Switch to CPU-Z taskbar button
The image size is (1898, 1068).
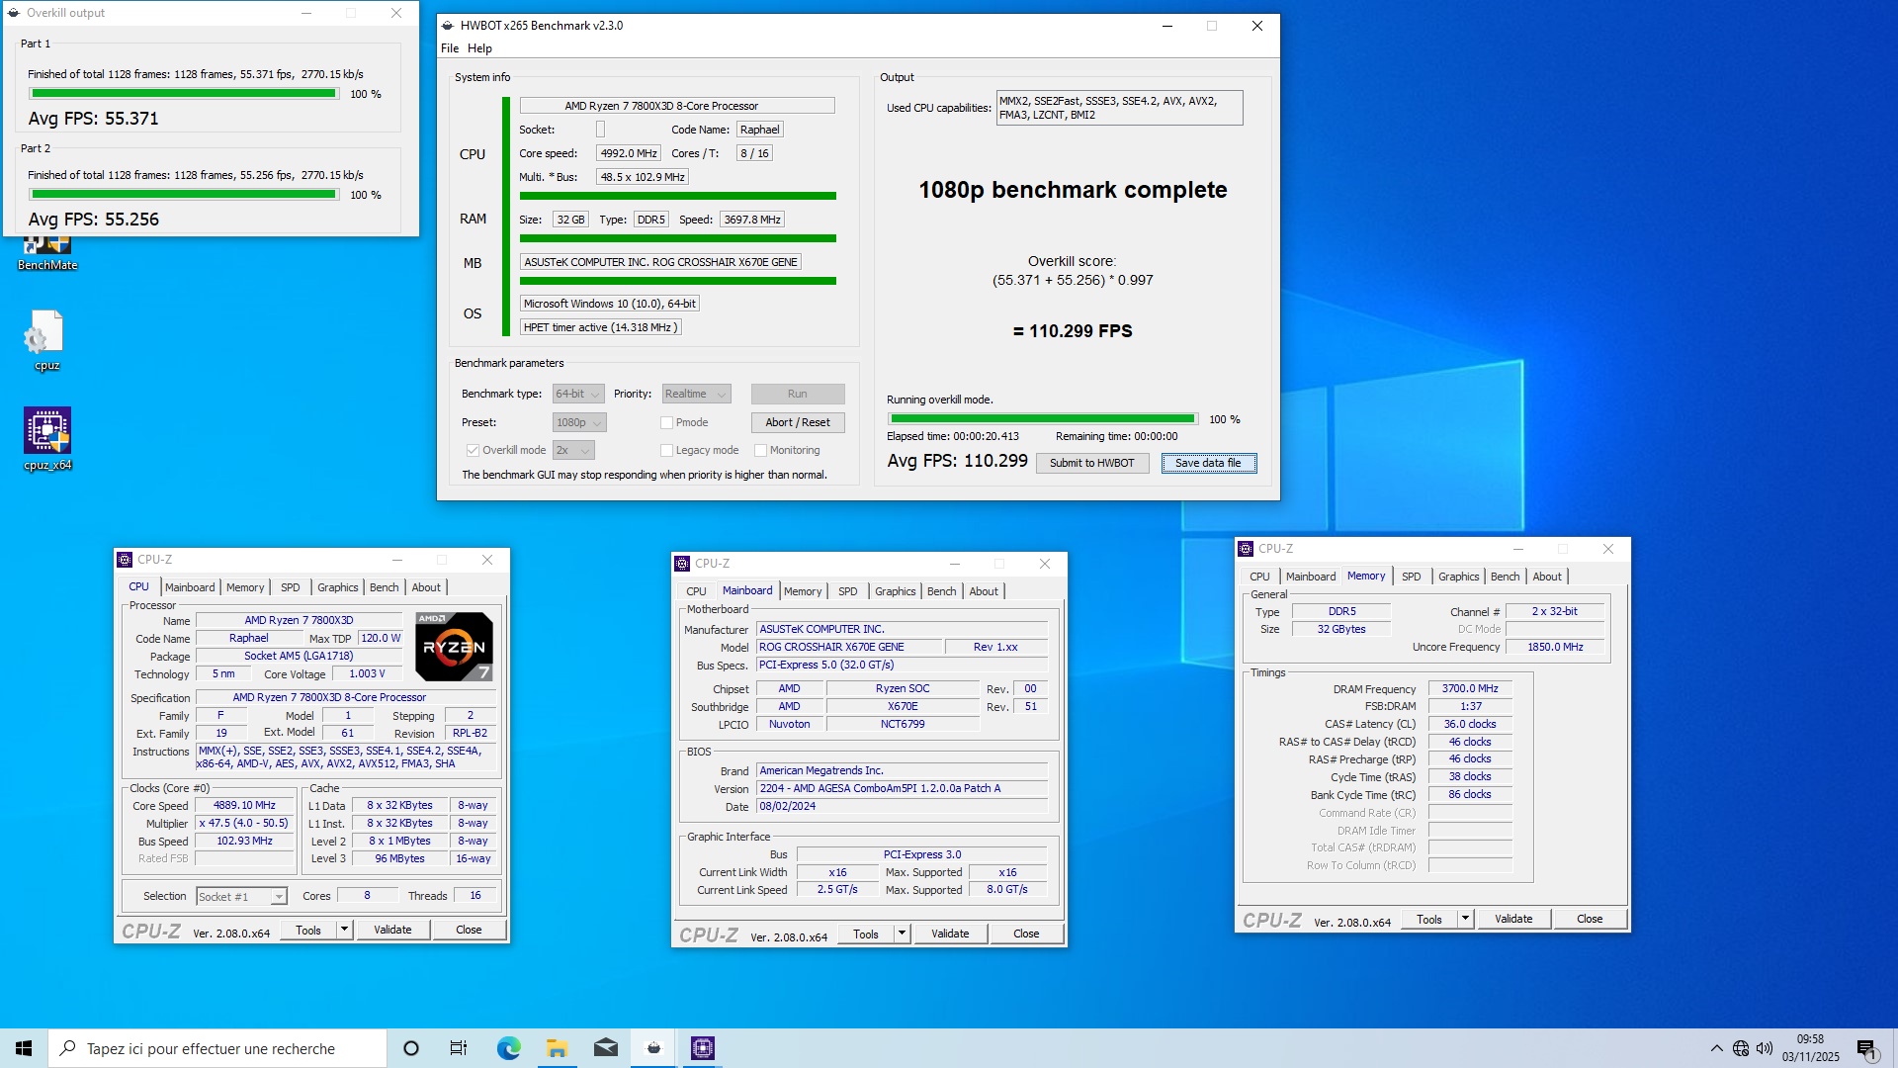[703, 1048]
